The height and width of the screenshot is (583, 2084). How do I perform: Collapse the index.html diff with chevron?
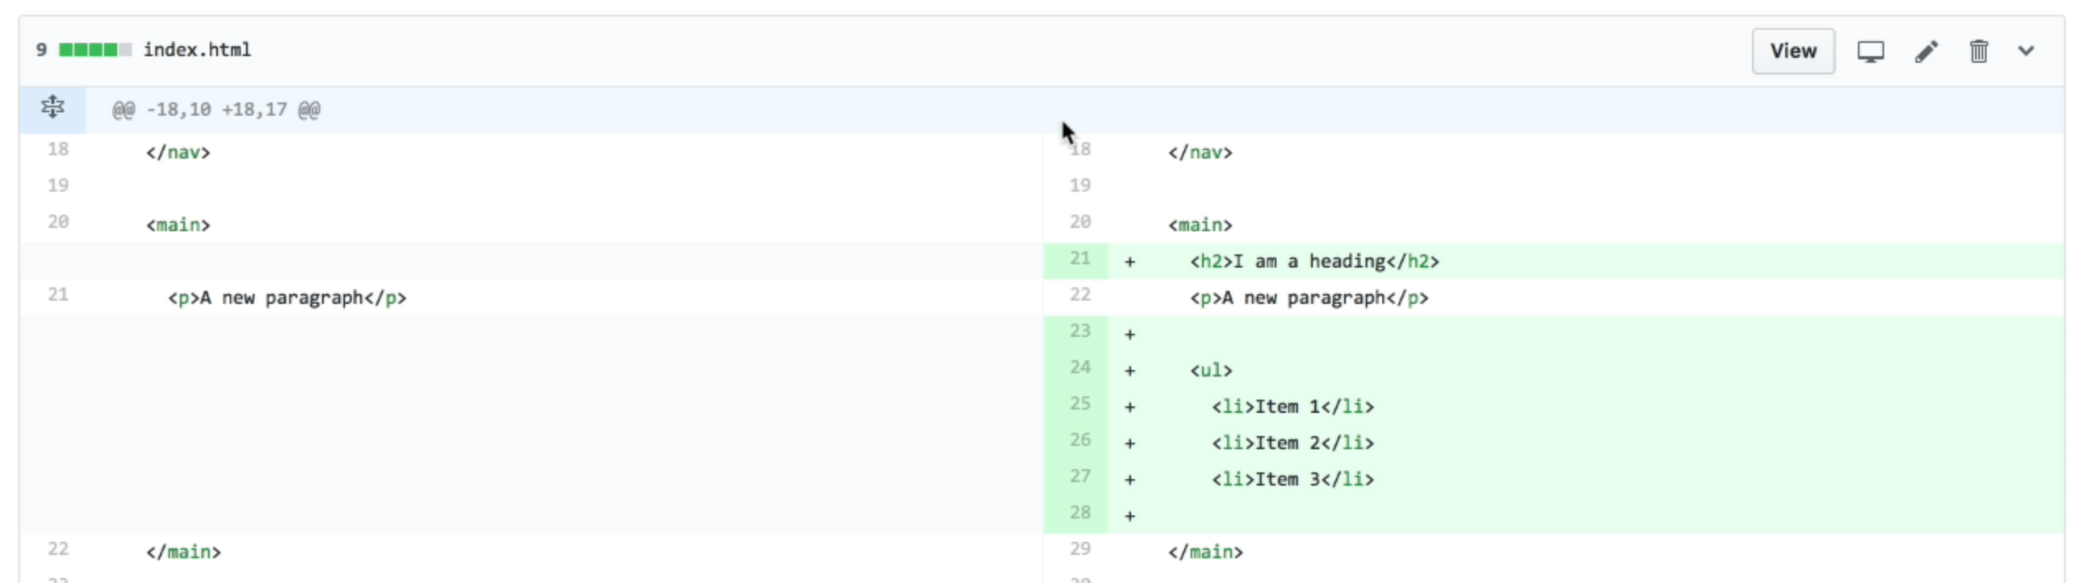(2026, 51)
